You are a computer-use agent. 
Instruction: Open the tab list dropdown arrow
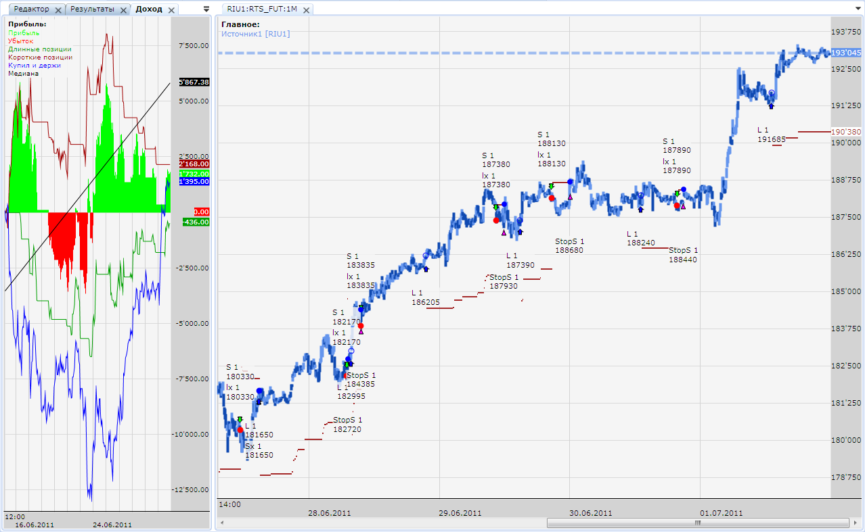click(206, 10)
